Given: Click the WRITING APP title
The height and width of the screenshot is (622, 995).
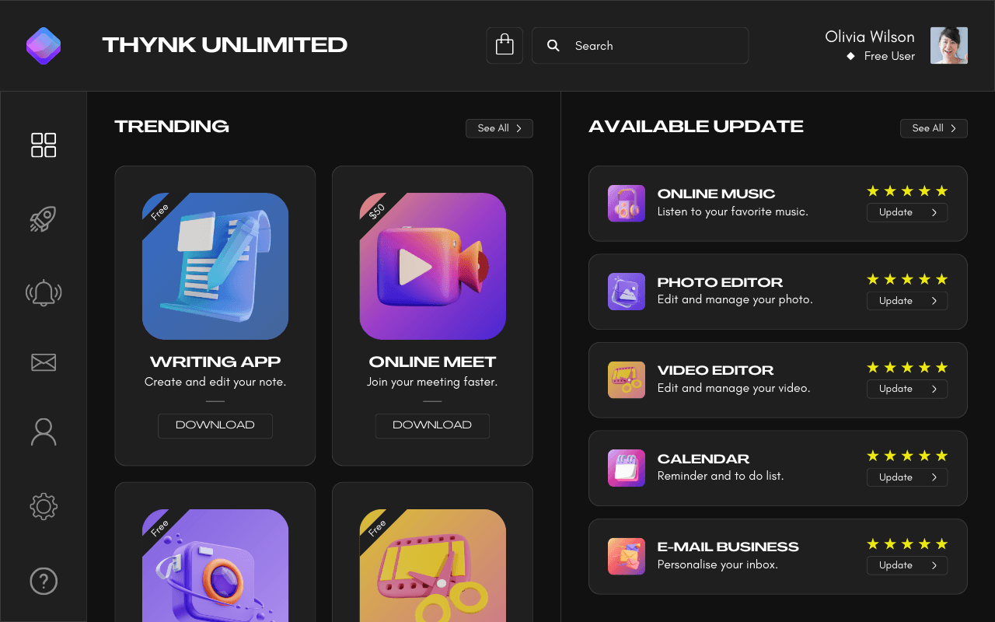Looking at the screenshot, I should click(x=215, y=362).
